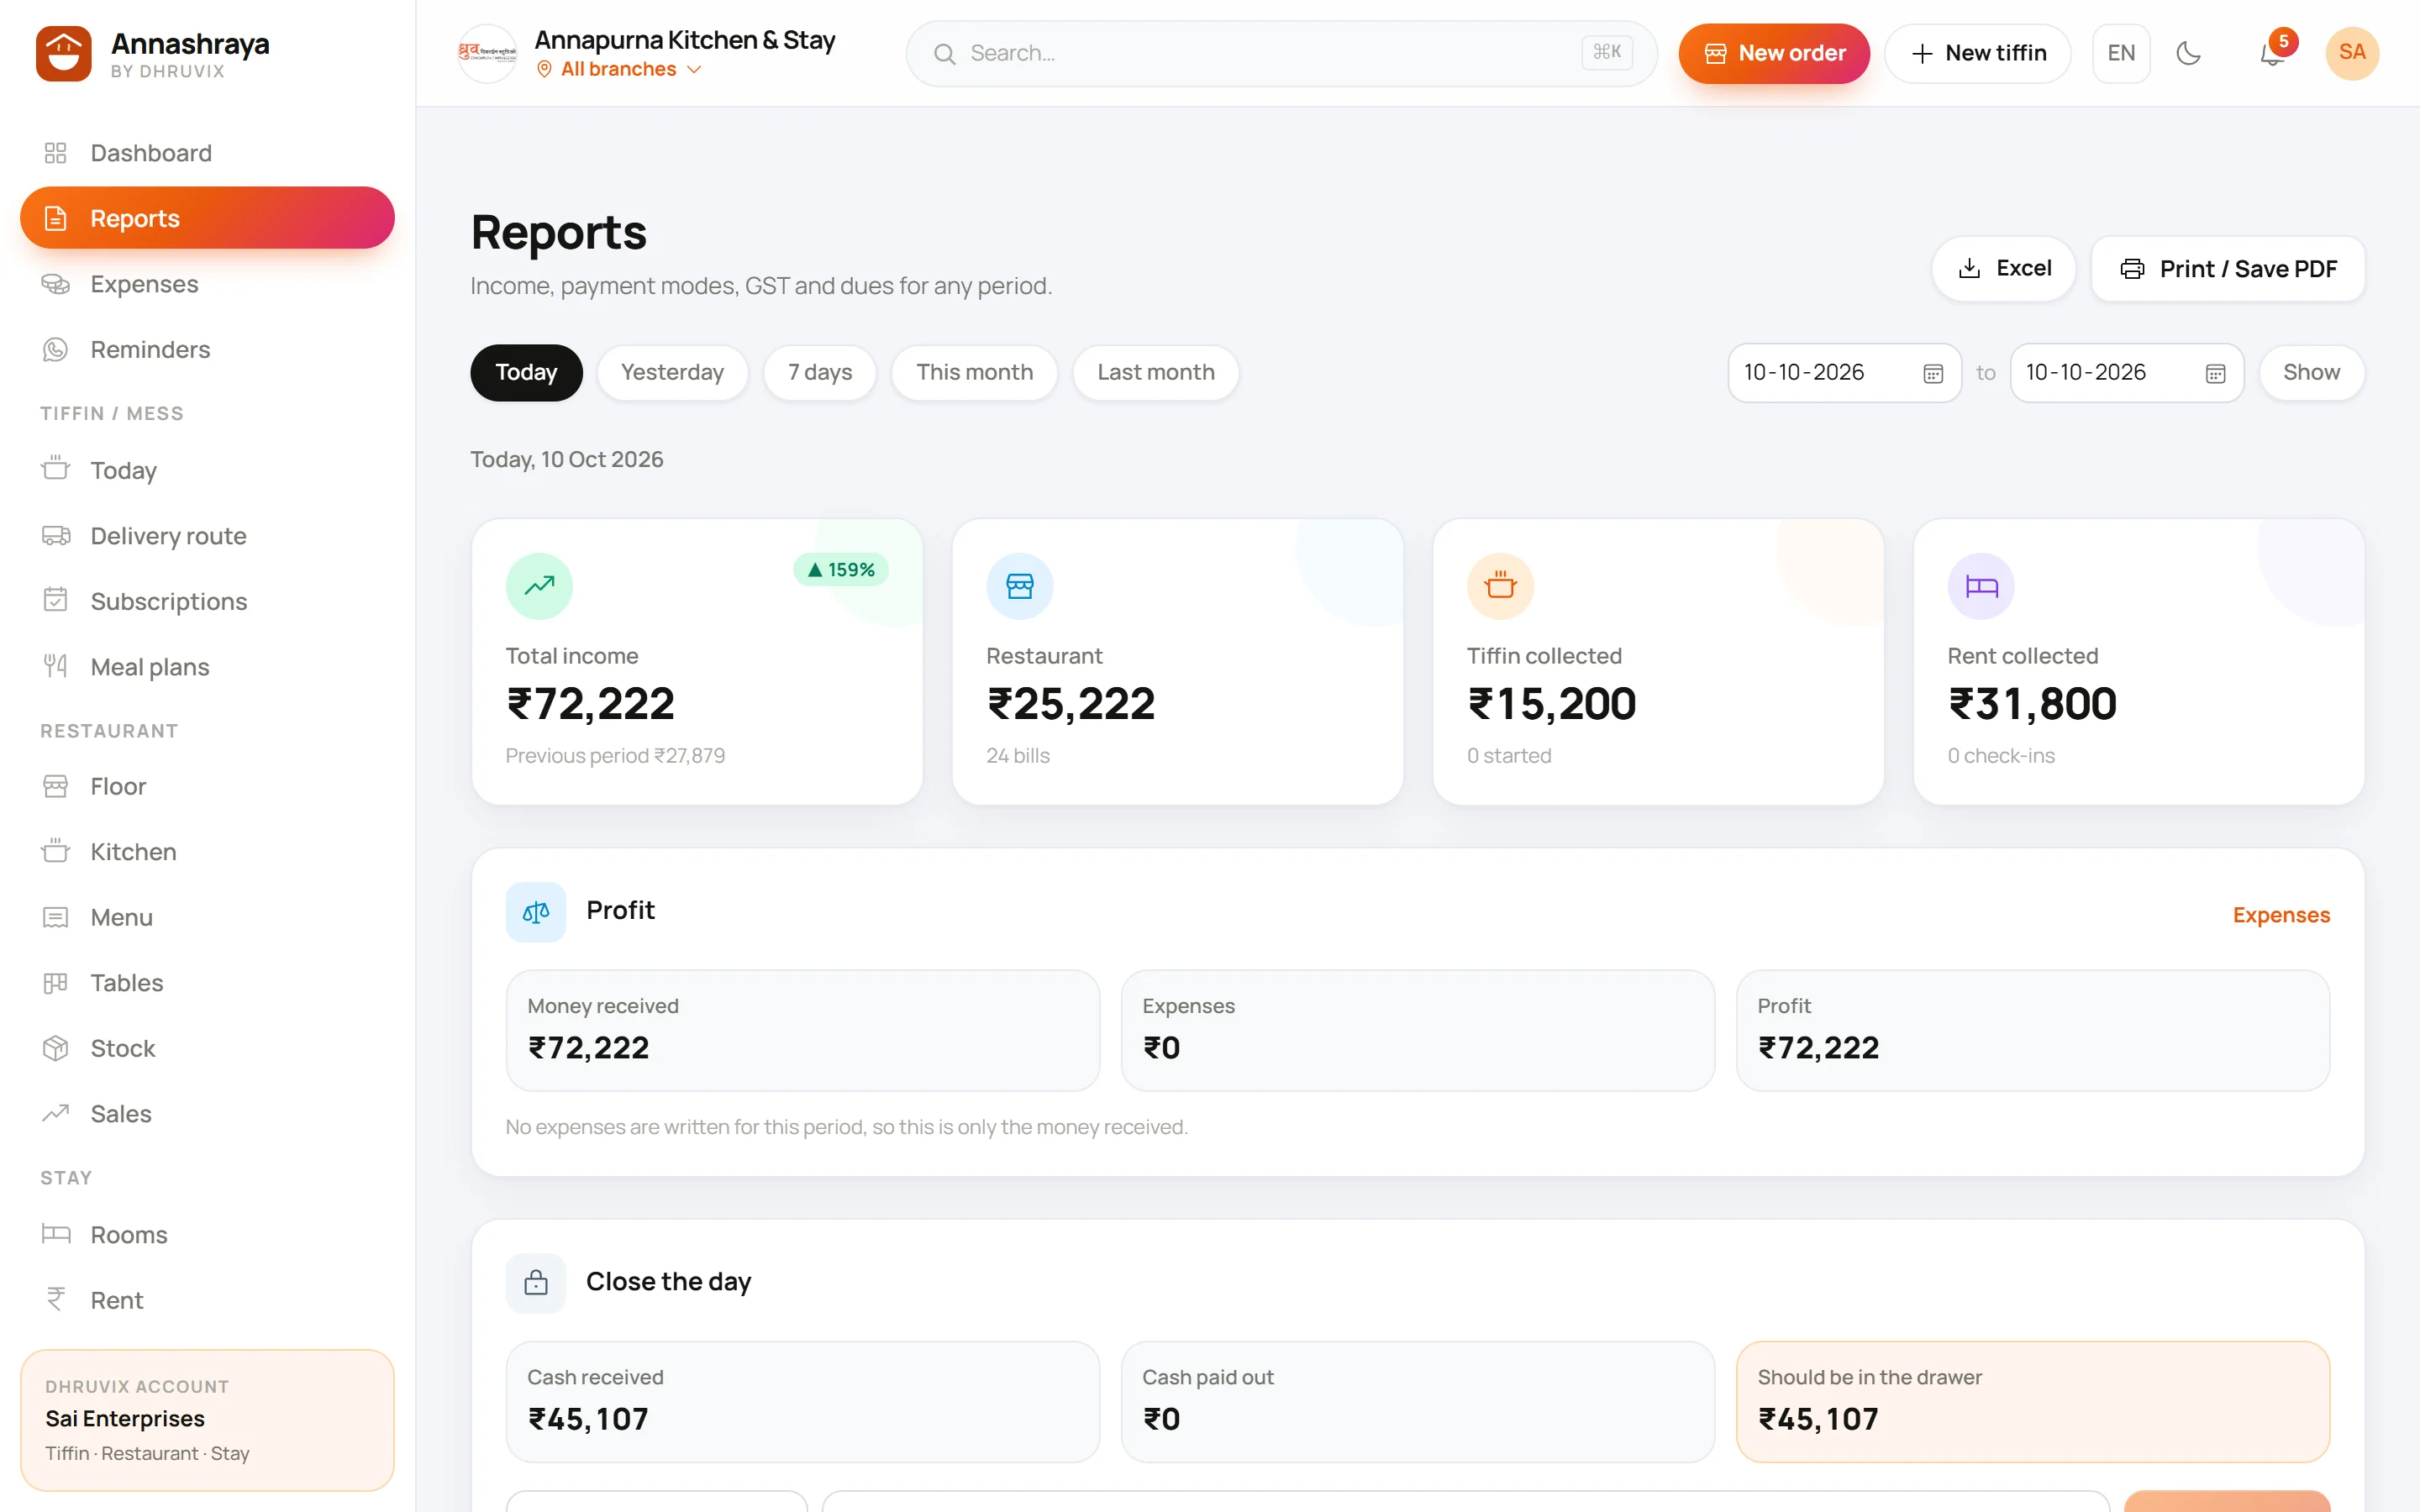Click the New order button
2420x1512 pixels.
pyautogui.click(x=1774, y=53)
